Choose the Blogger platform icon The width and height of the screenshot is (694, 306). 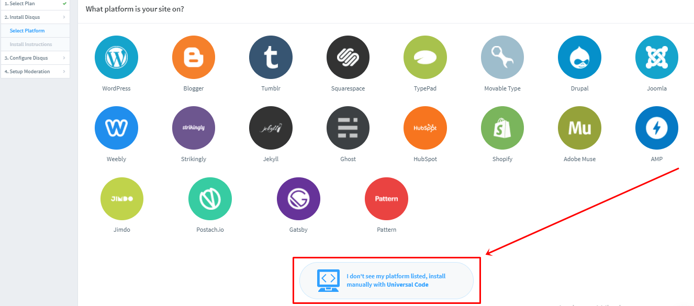[x=194, y=58]
